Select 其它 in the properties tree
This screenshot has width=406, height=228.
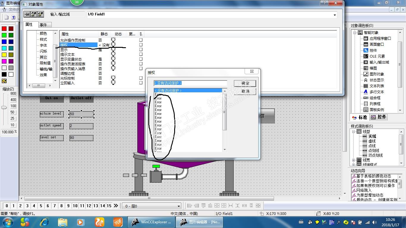point(43,57)
